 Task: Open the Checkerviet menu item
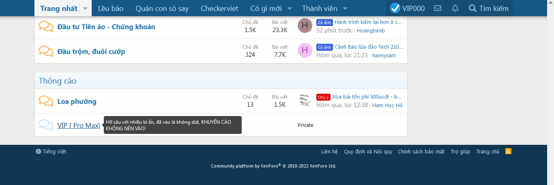(x=219, y=8)
